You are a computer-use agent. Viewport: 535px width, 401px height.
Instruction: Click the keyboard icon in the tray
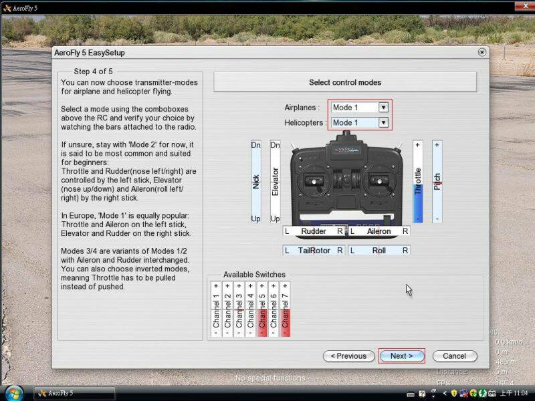[x=411, y=394]
